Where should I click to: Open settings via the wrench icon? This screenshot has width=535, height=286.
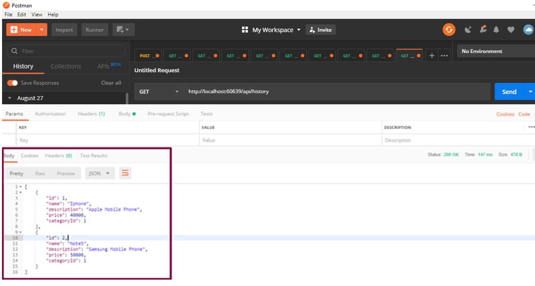pos(482,30)
